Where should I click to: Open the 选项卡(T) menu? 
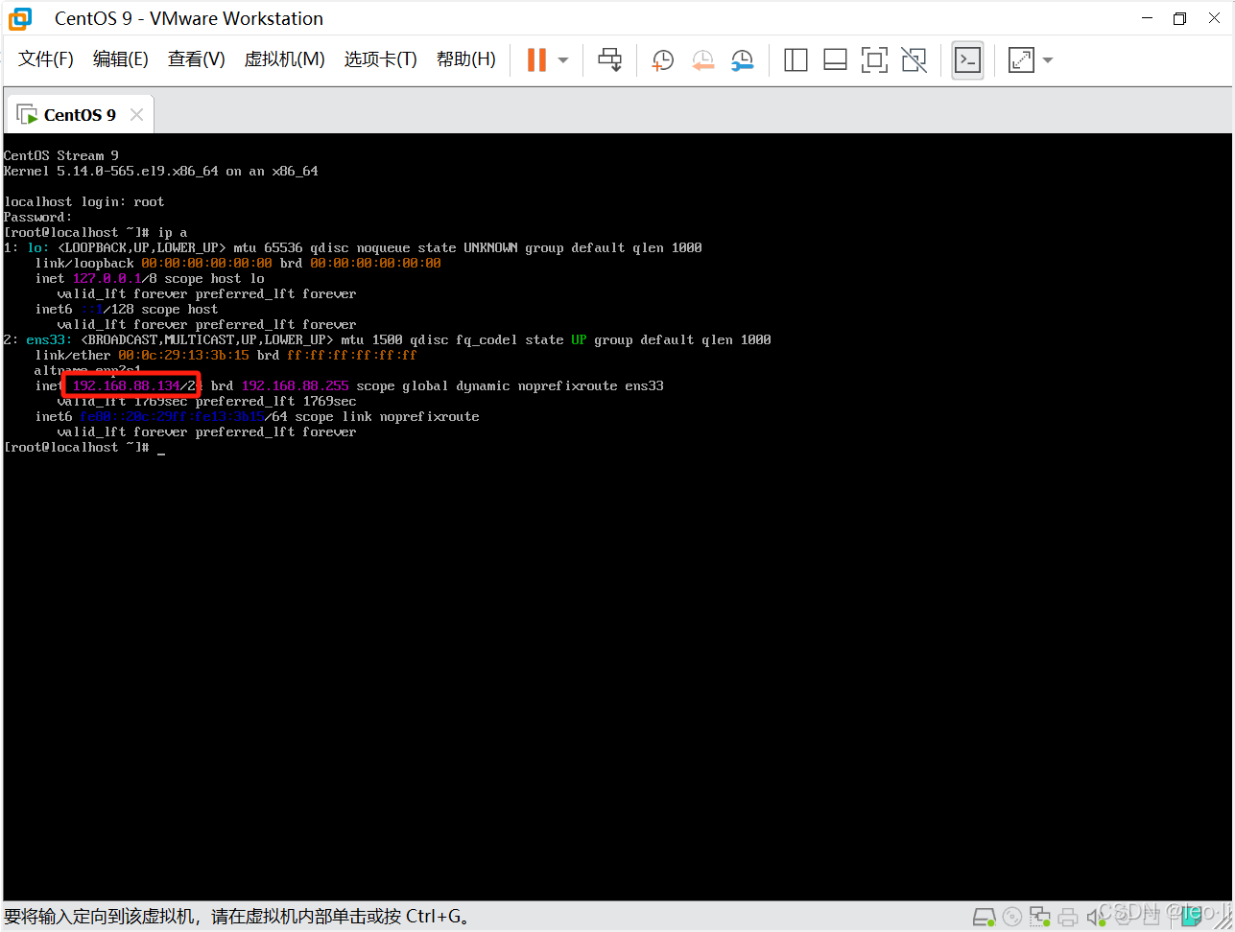point(381,59)
